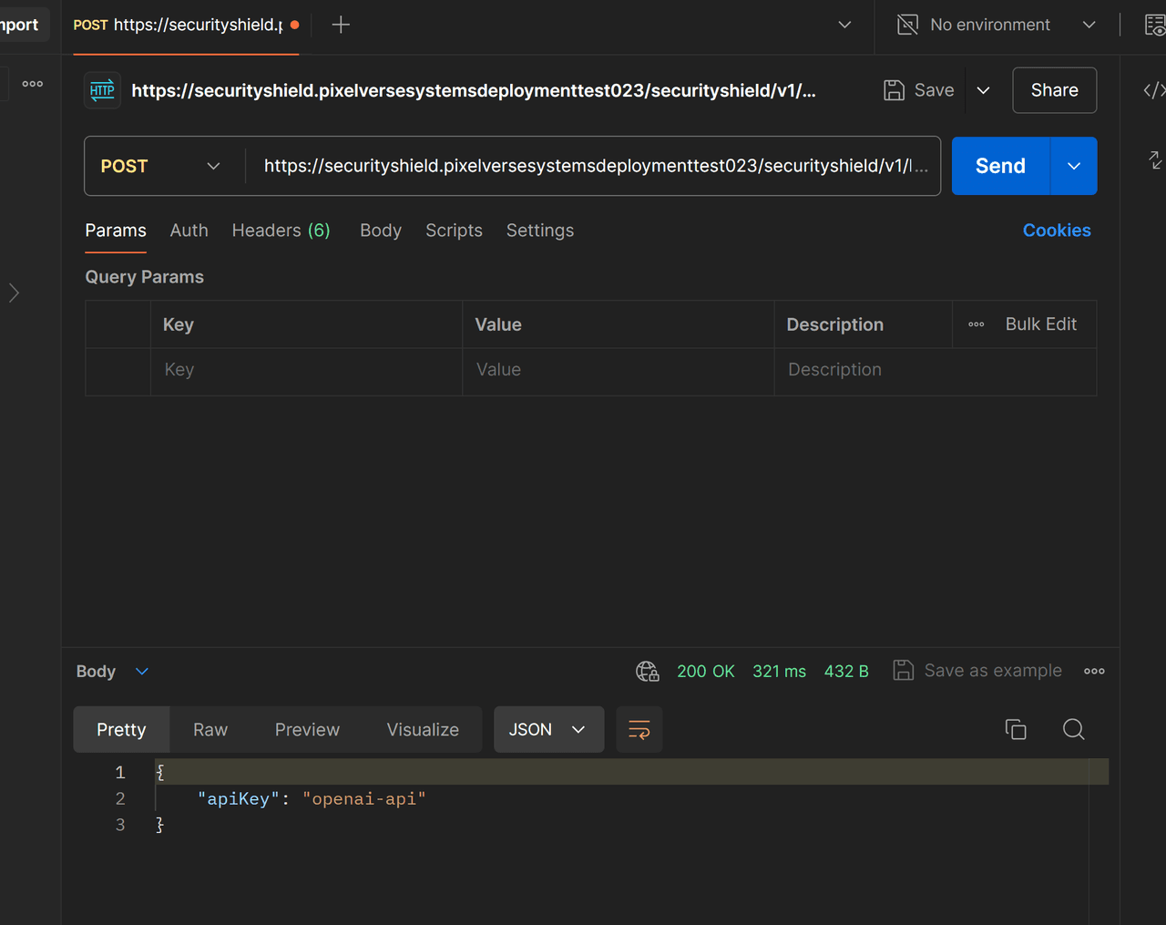Select the Raw response view
The width and height of the screenshot is (1166, 925).
point(210,729)
